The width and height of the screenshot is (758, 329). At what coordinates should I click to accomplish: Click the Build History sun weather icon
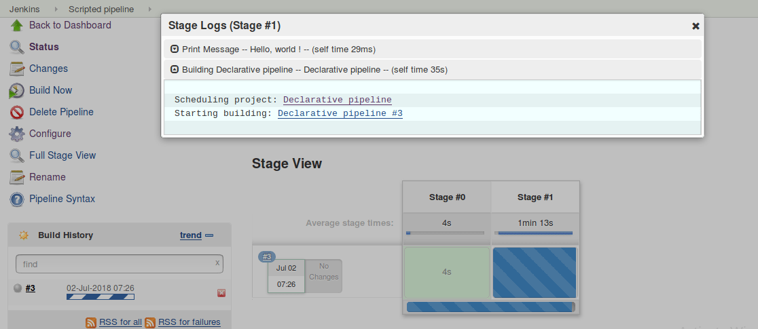pyautogui.click(x=23, y=235)
